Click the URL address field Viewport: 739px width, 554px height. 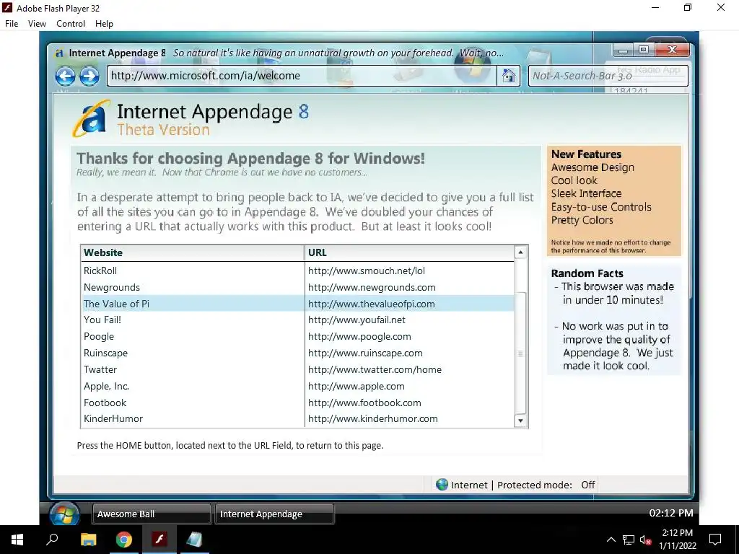(x=302, y=76)
